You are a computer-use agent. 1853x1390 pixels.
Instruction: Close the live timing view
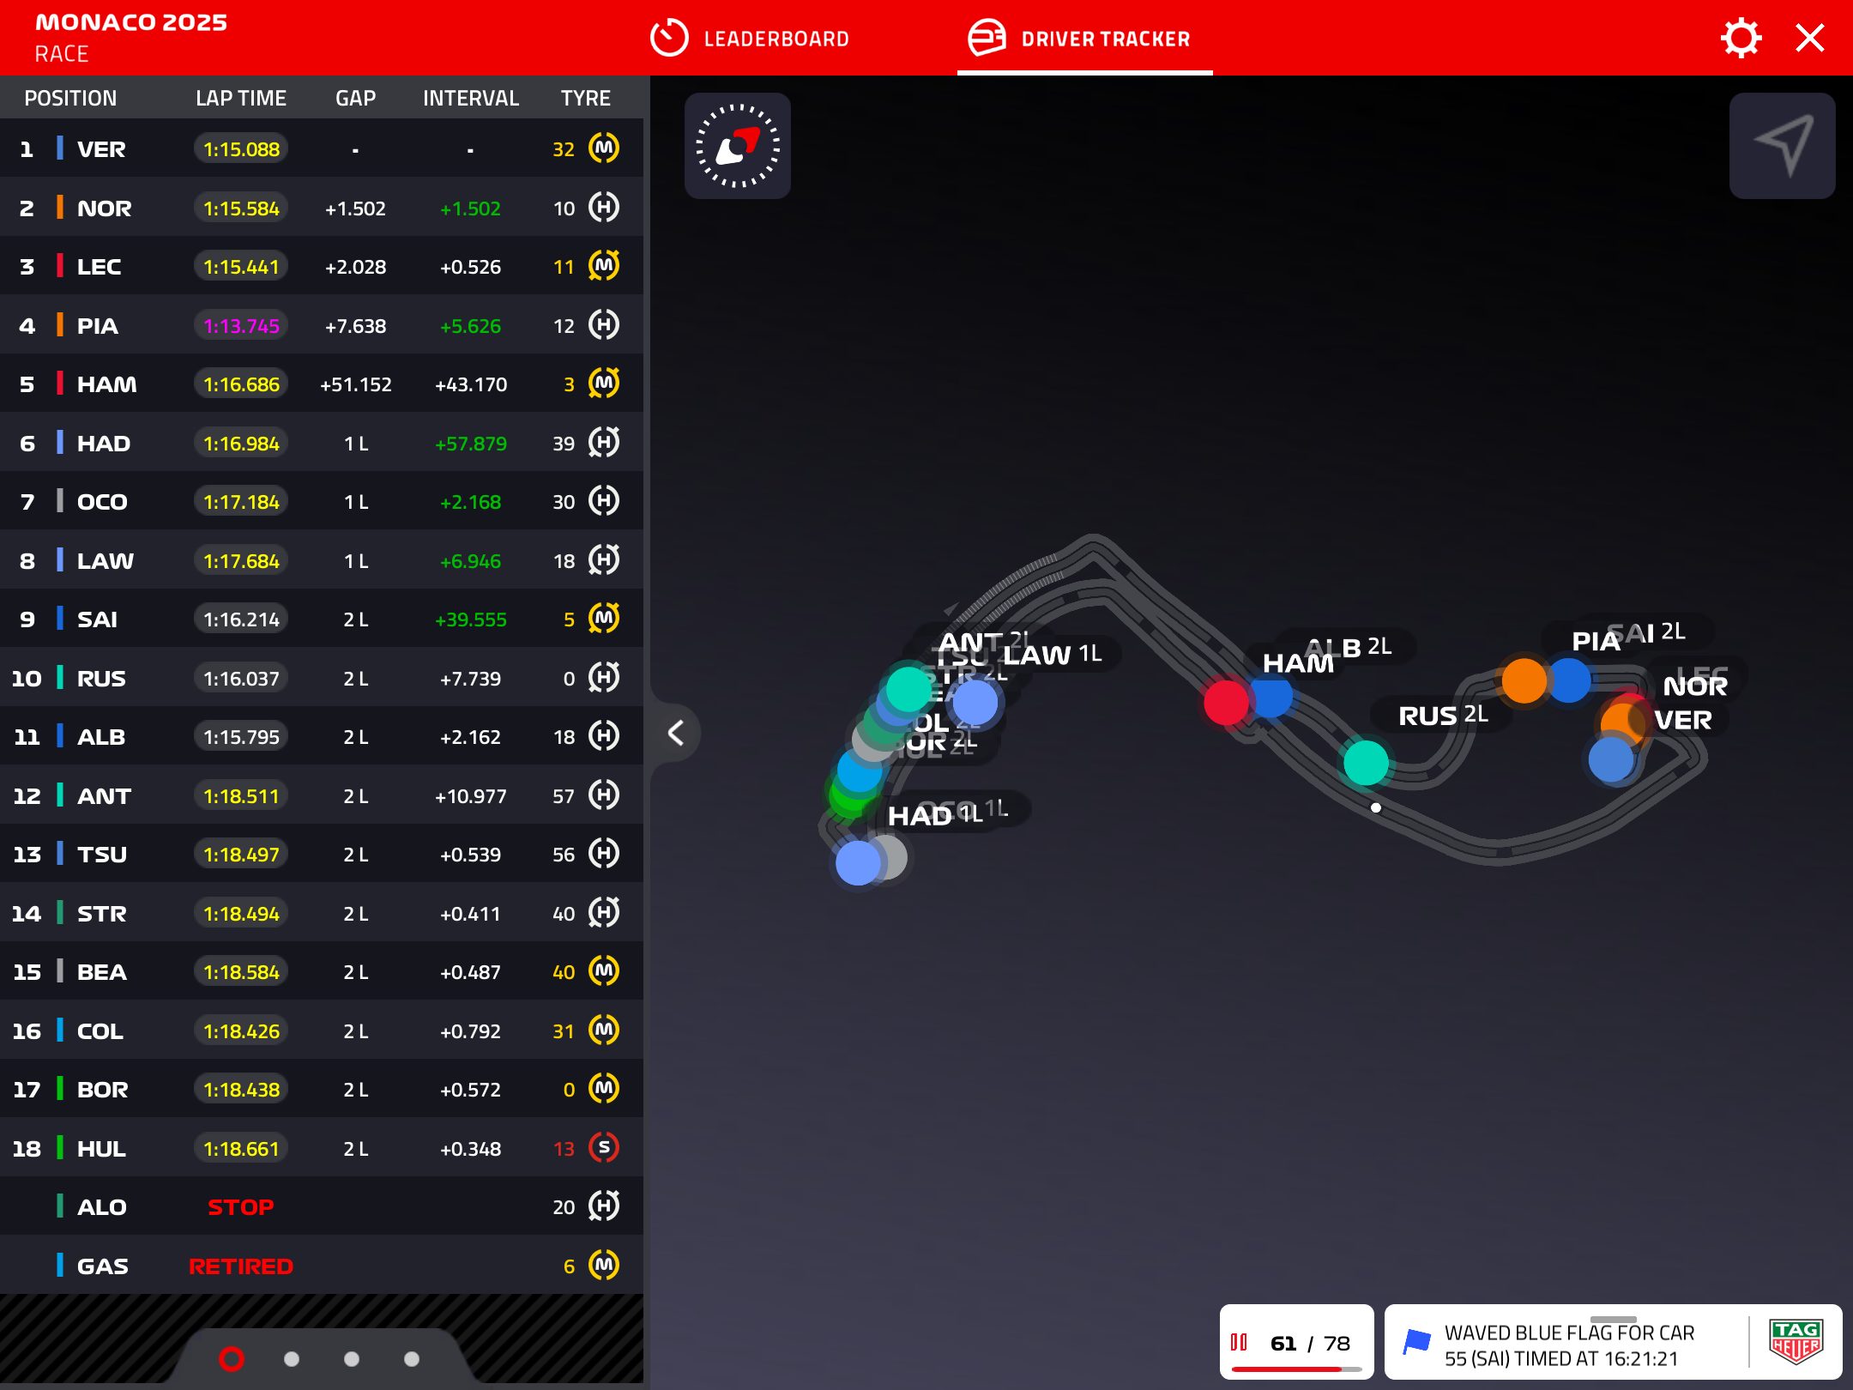point(1810,39)
